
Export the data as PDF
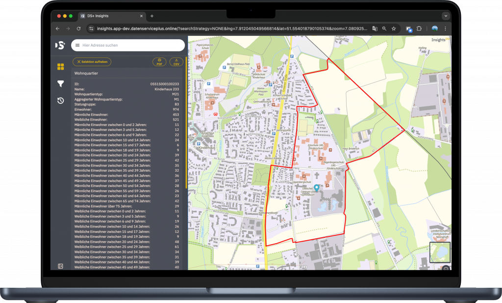(x=159, y=62)
